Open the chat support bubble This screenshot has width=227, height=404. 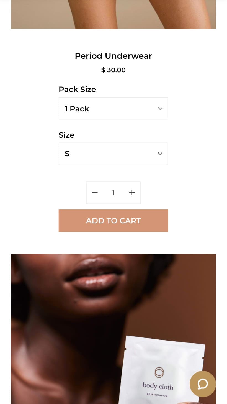tap(203, 384)
